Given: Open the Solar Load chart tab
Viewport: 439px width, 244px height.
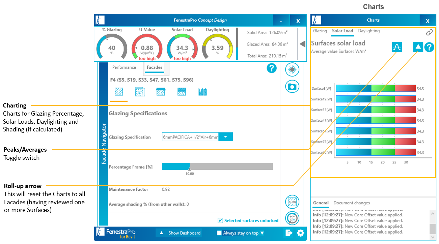Looking at the screenshot, I should coord(342,31).
